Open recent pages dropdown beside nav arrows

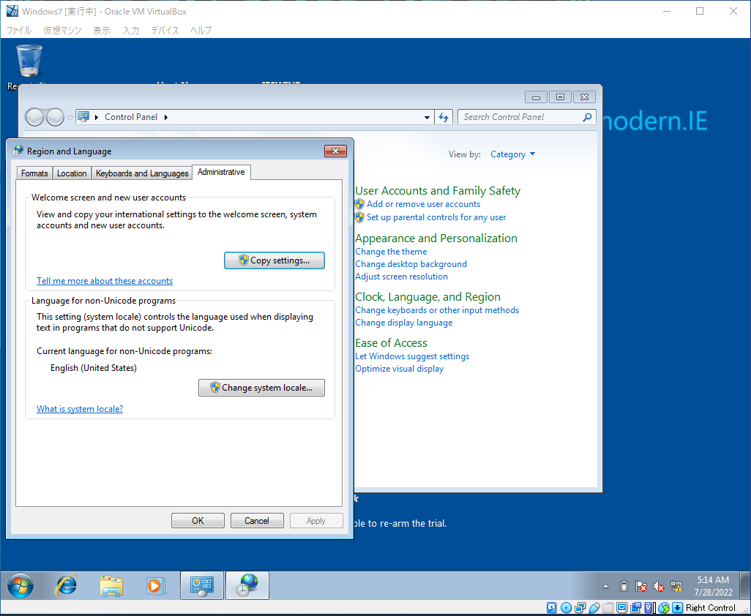70,118
